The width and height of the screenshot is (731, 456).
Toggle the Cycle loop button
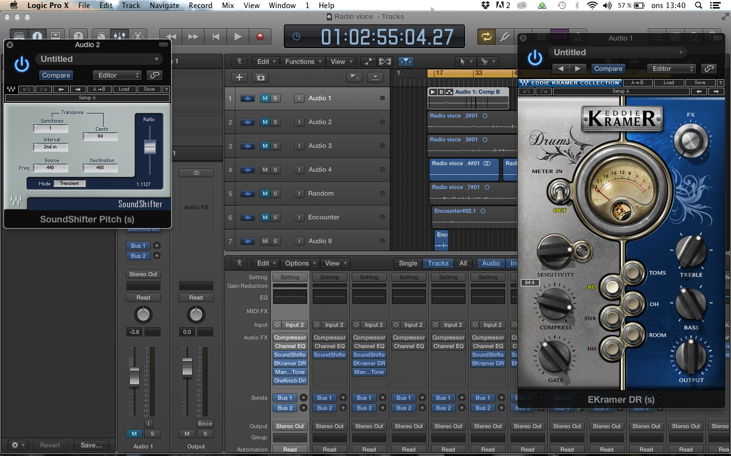[486, 36]
